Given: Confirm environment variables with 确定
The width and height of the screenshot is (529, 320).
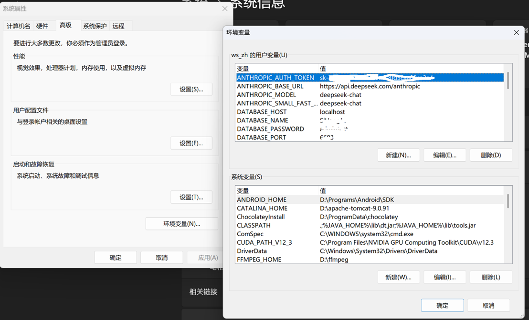Looking at the screenshot, I should click(x=442, y=305).
